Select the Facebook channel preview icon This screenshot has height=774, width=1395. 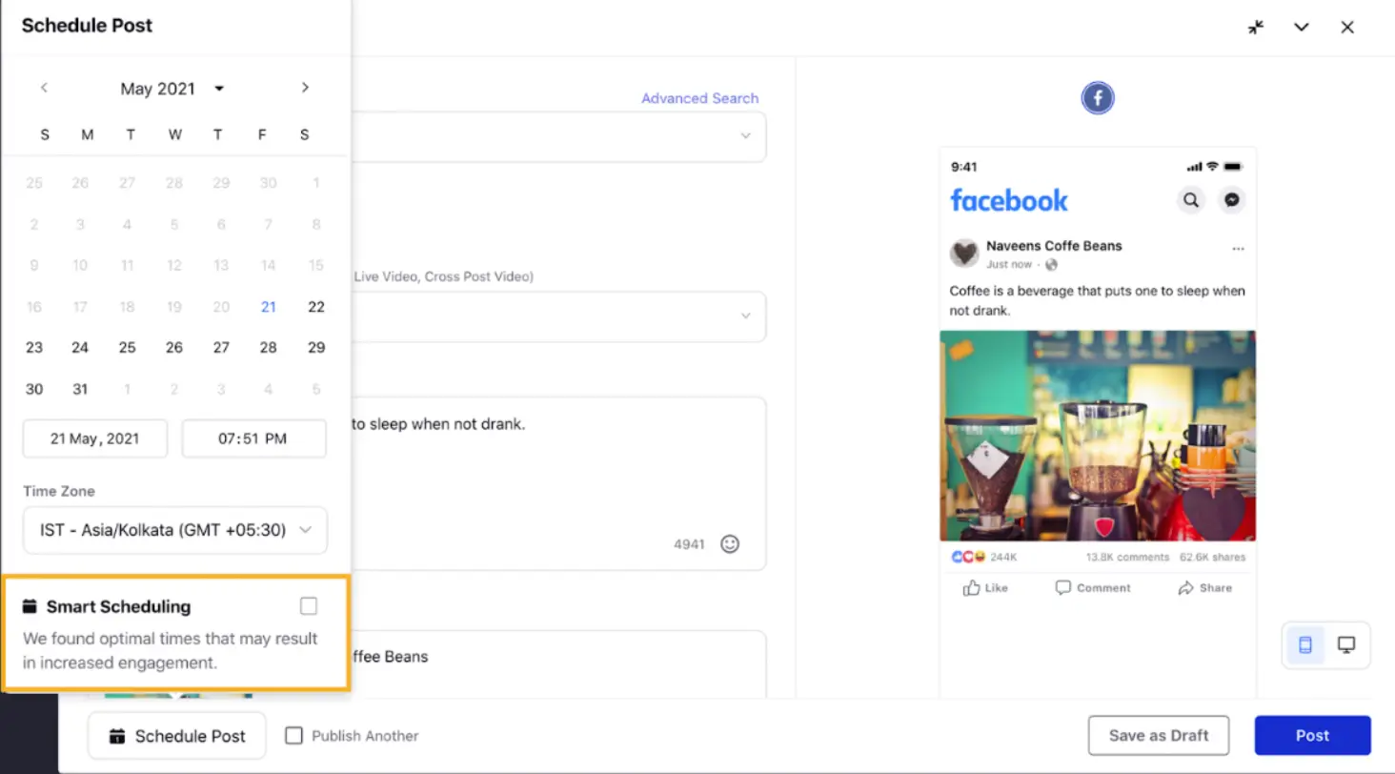[x=1098, y=98]
